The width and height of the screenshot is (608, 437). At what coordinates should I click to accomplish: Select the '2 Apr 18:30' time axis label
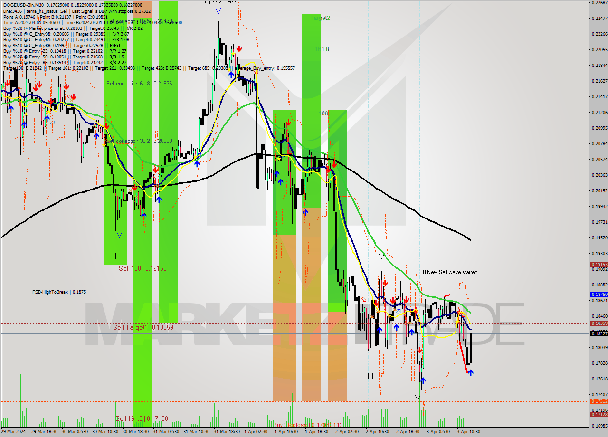[408, 432]
